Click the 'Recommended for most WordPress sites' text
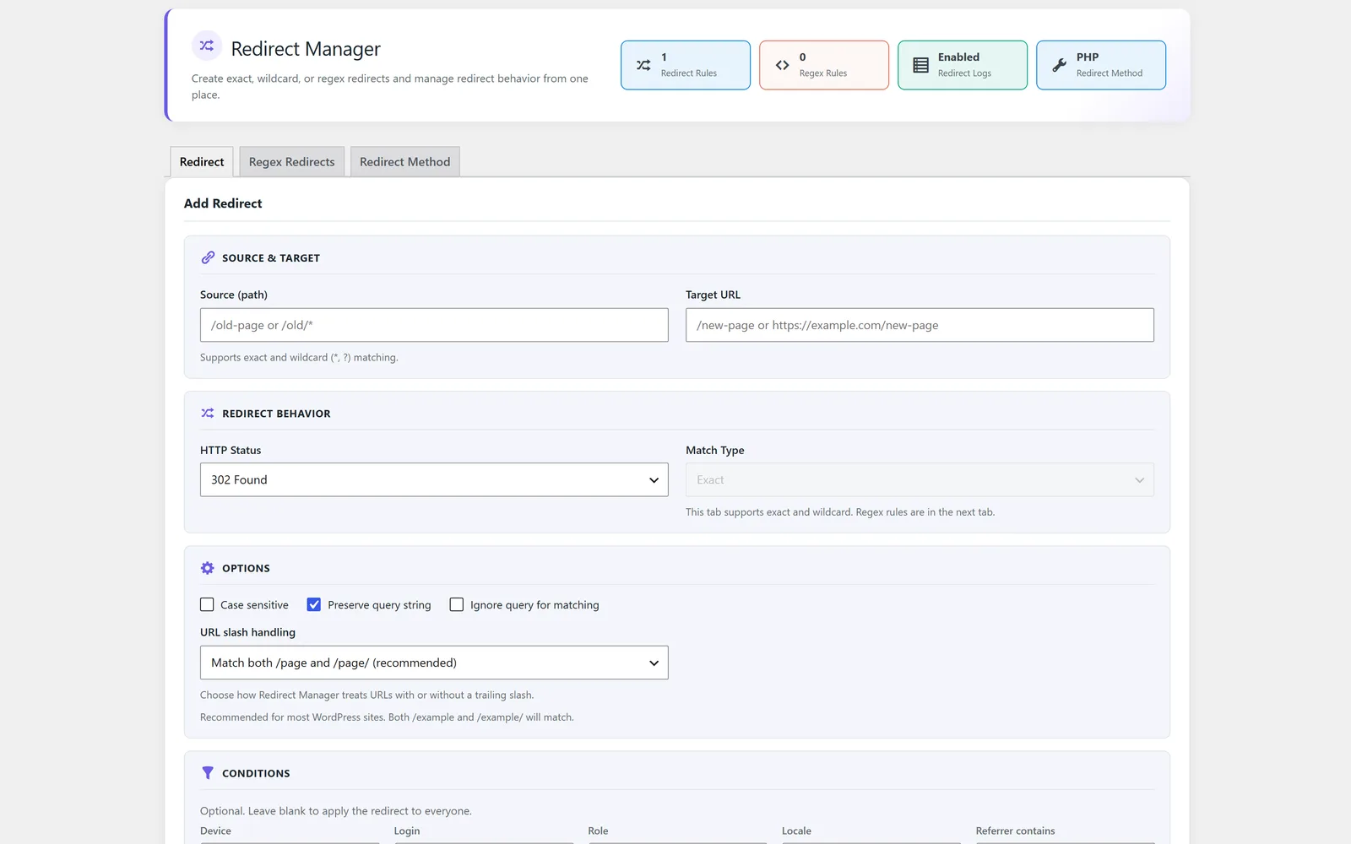 [x=387, y=717]
